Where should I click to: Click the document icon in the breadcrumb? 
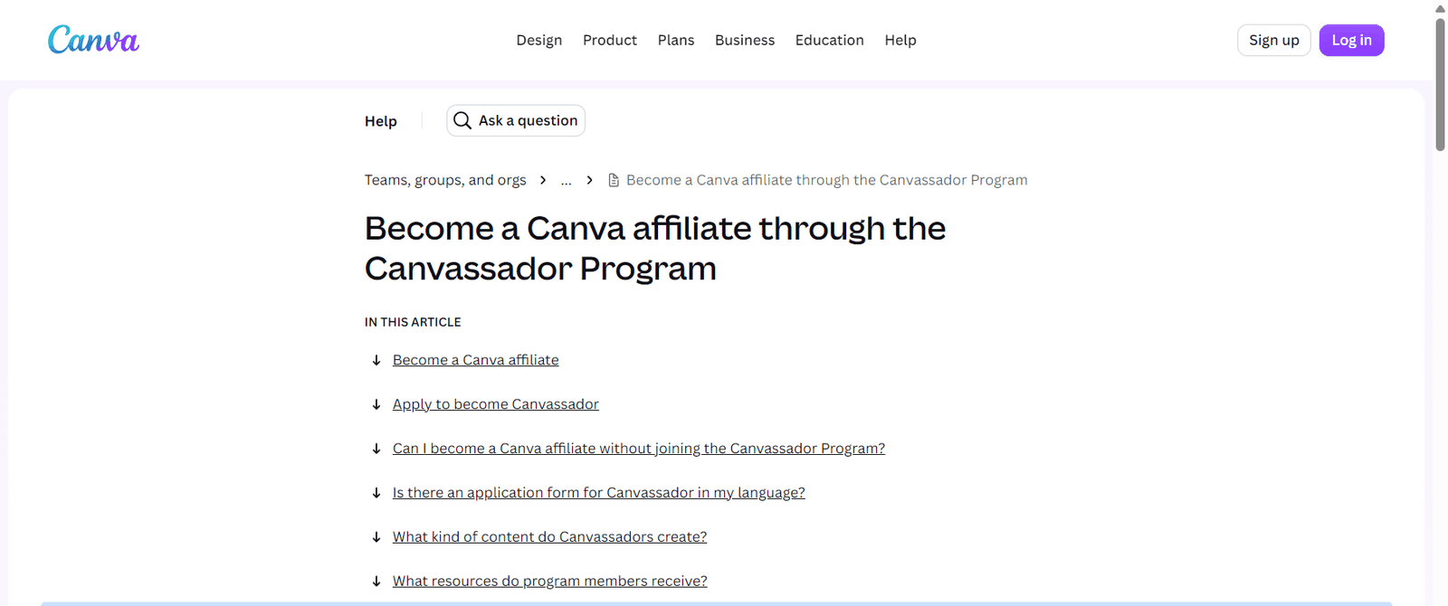coord(614,180)
